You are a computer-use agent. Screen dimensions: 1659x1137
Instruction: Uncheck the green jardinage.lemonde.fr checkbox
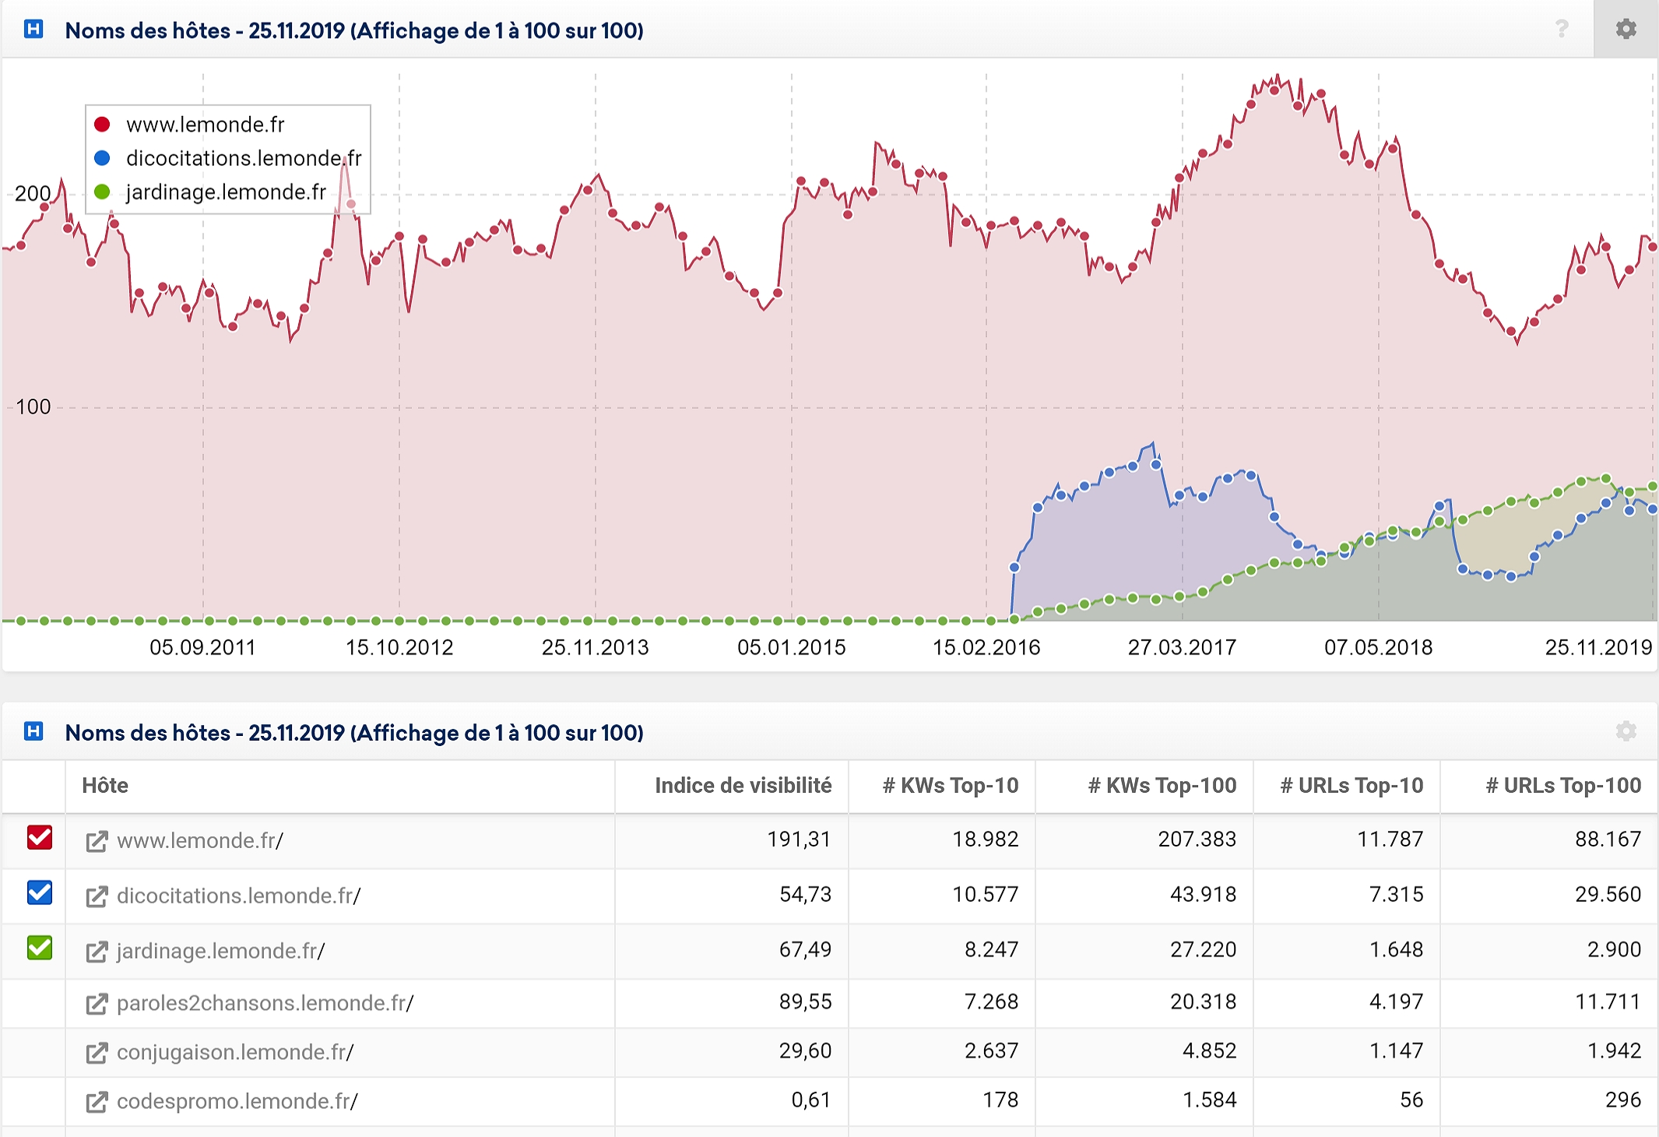pos(40,948)
